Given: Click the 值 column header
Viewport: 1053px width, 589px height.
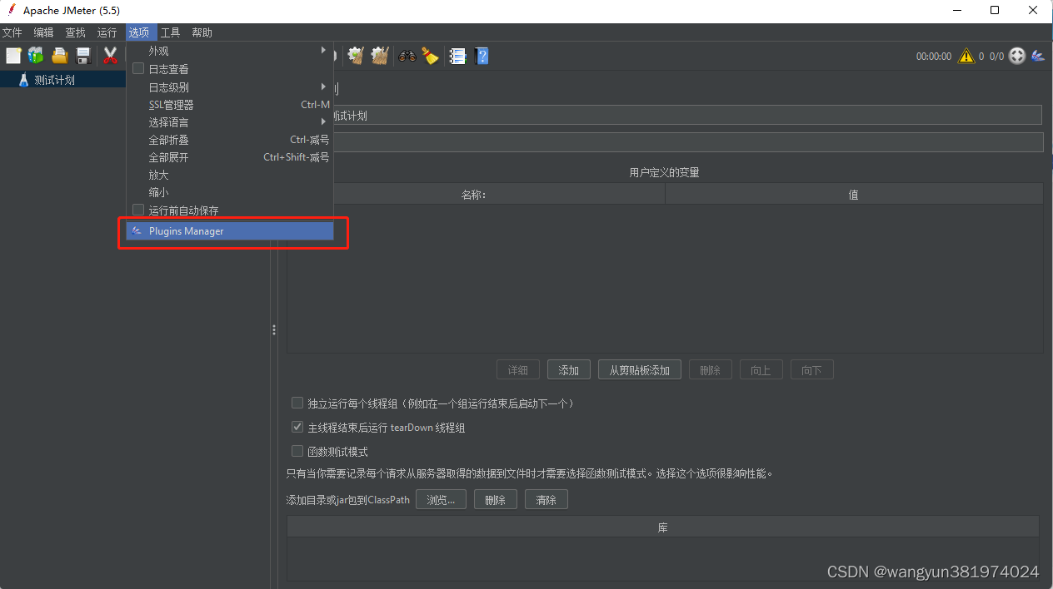Looking at the screenshot, I should click(x=854, y=195).
